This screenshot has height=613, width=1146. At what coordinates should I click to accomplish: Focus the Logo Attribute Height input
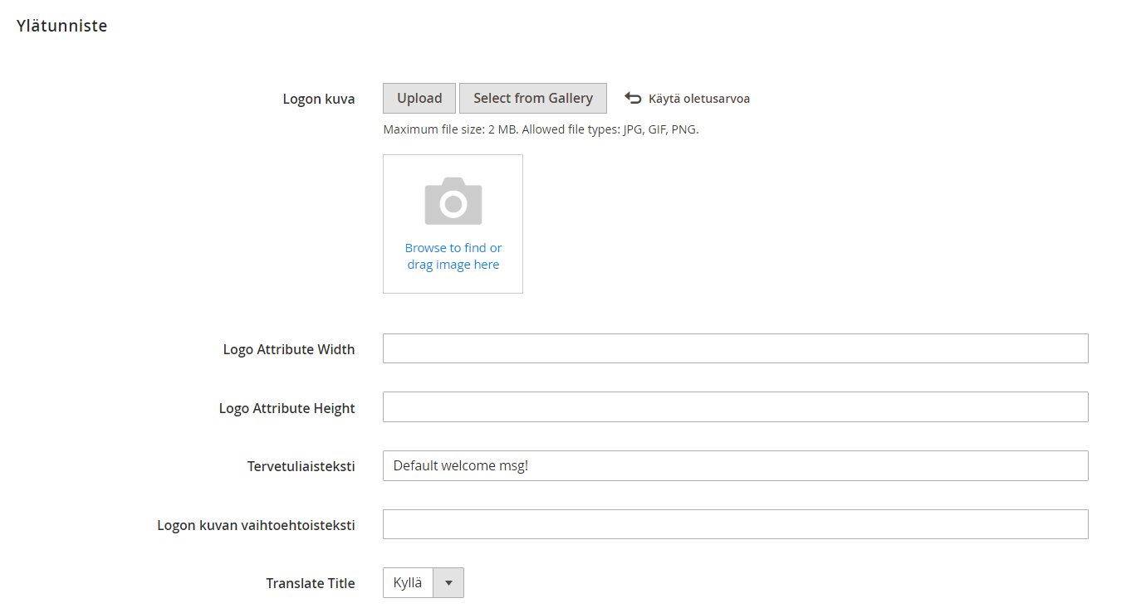[x=735, y=407]
